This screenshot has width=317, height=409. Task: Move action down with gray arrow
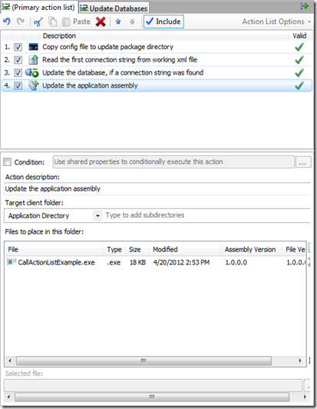click(x=132, y=22)
